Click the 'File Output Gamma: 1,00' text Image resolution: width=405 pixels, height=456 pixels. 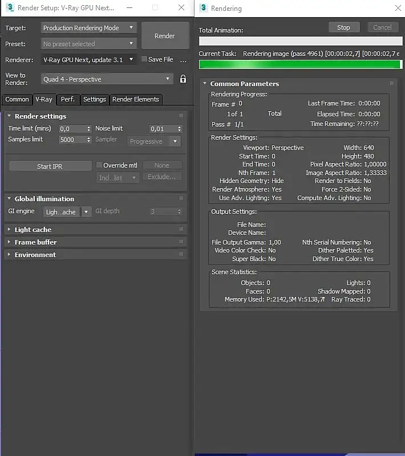coord(246,242)
